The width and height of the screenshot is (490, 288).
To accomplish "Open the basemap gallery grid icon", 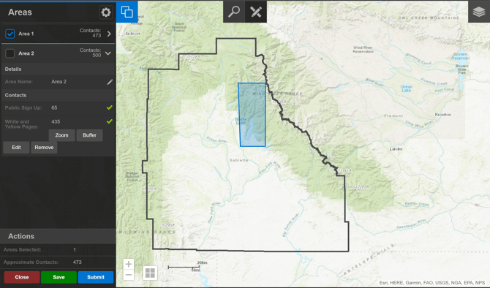I will [x=150, y=273].
